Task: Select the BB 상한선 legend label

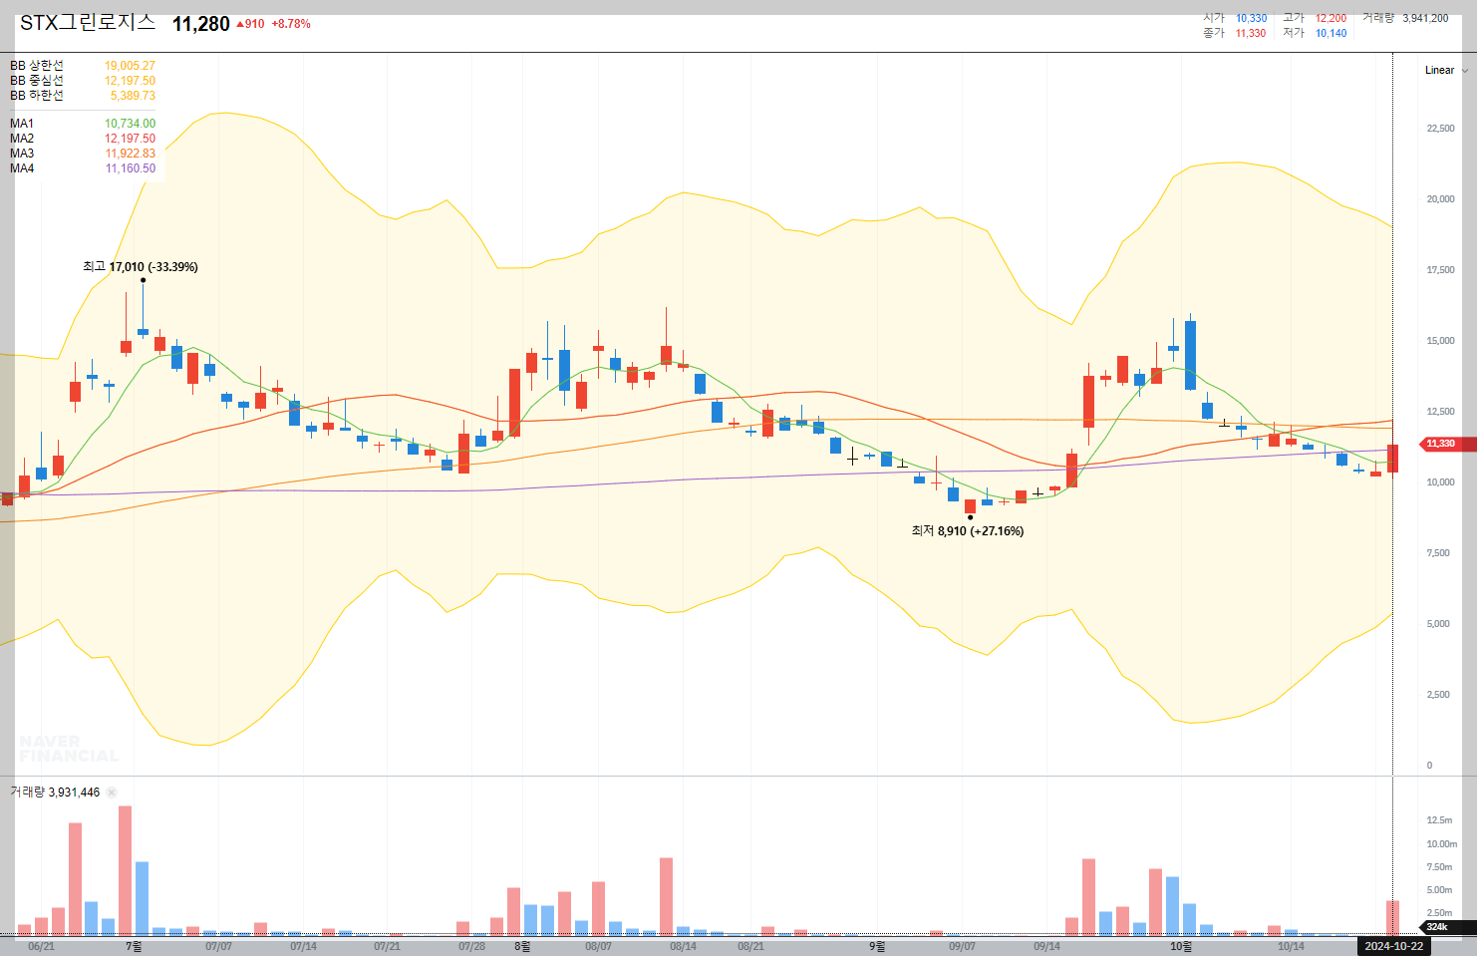Action: point(37,66)
